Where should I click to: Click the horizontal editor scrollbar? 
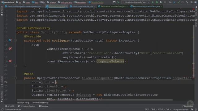pos(95,100)
